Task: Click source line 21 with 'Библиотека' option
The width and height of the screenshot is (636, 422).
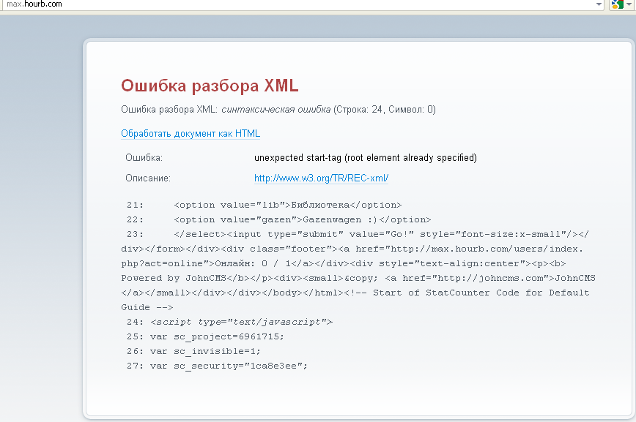Action: 287,206
